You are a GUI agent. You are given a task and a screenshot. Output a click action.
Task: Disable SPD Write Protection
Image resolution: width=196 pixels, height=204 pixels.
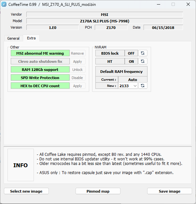pos(77,78)
